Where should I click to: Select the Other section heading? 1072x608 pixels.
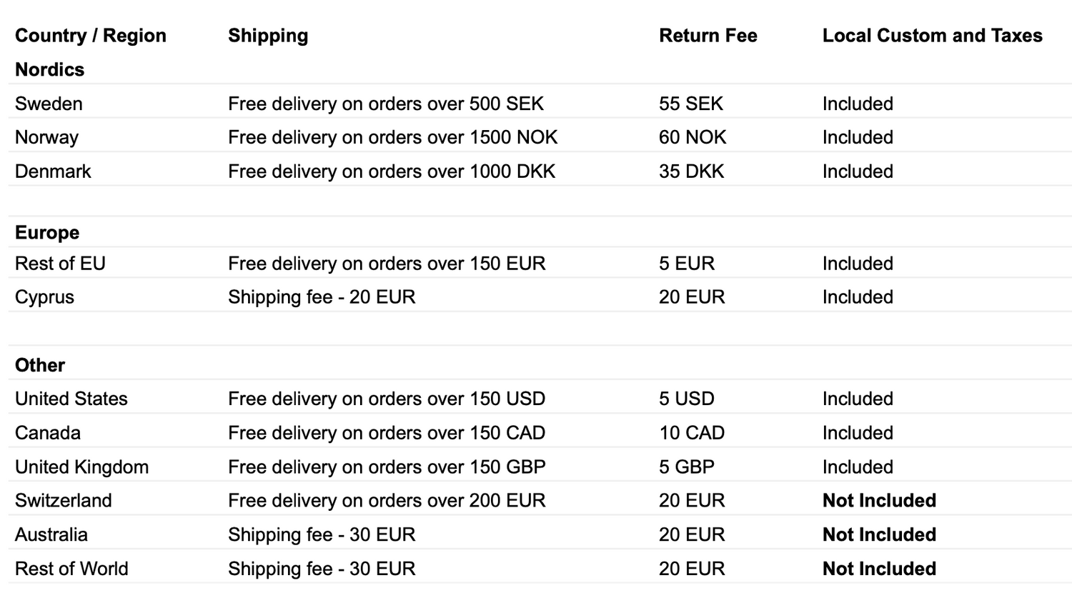40,365
